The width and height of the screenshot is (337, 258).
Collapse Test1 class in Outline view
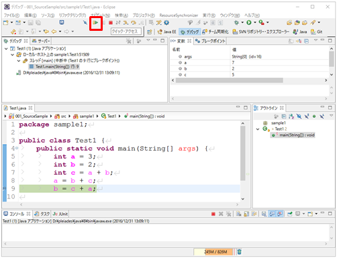coord(258,129)
